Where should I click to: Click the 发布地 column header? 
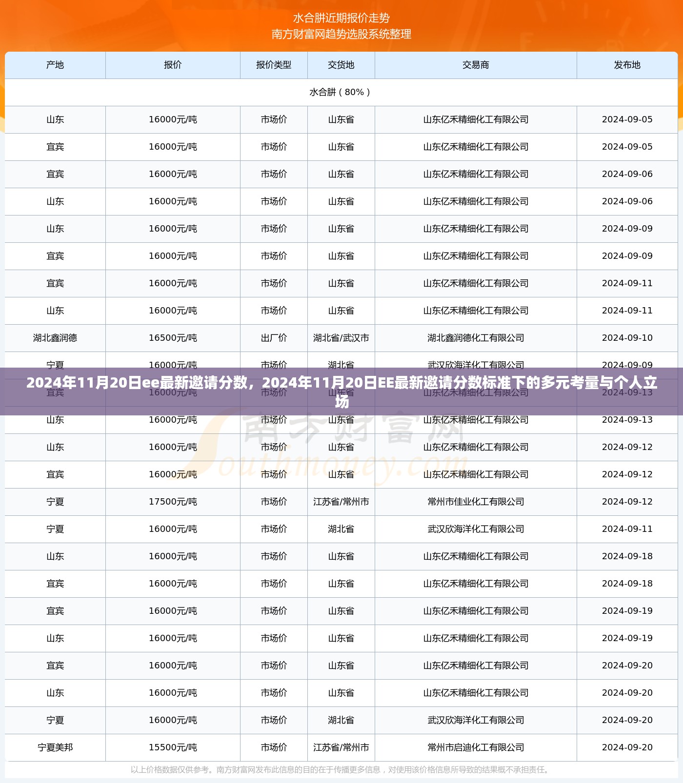[x=627, y=65]
